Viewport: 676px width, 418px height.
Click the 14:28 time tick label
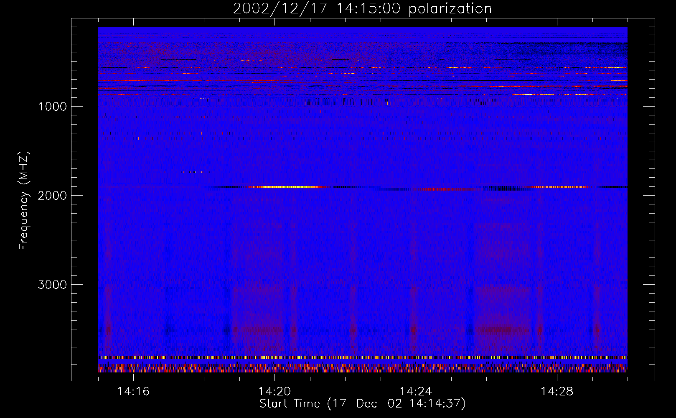click(557, 391)
